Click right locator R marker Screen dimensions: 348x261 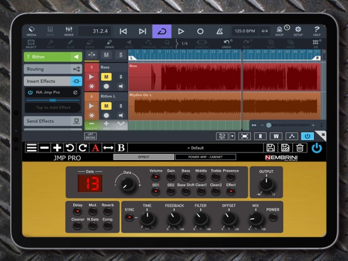318,58
